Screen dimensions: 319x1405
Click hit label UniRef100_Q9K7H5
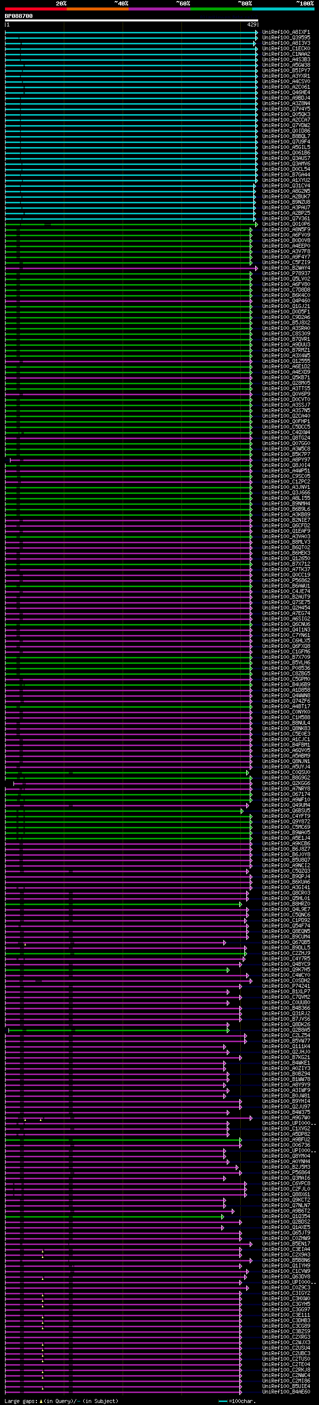pos(286,969)
